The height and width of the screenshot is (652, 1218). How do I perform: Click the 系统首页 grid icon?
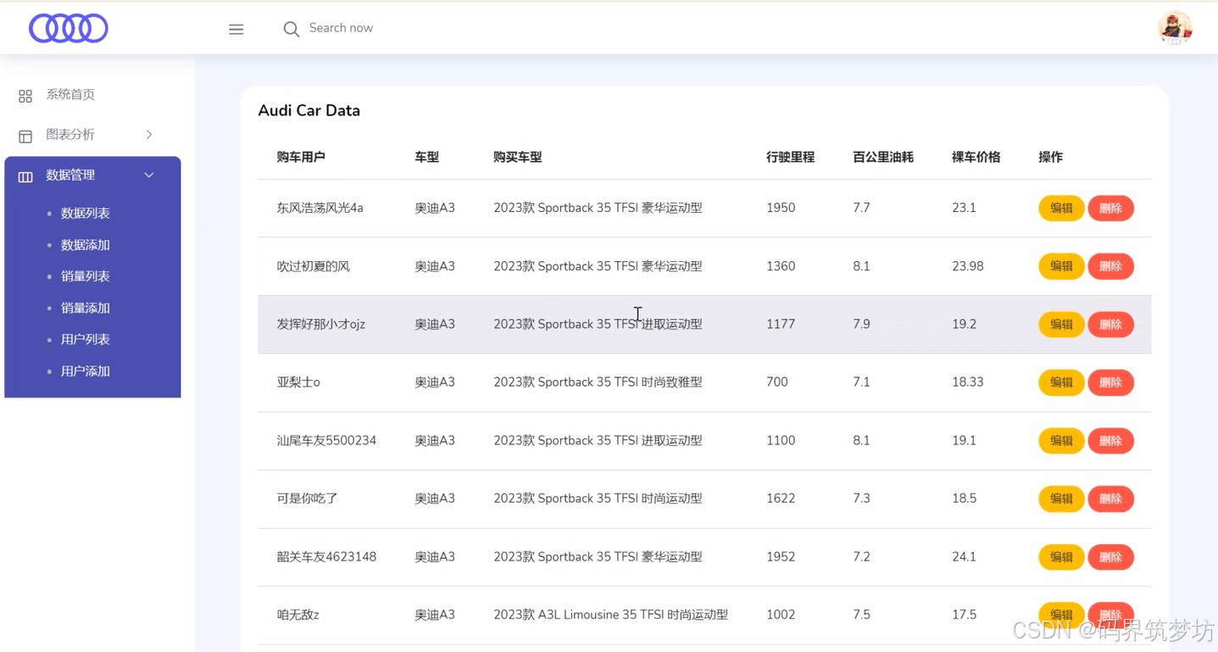[x=25, y=96]
